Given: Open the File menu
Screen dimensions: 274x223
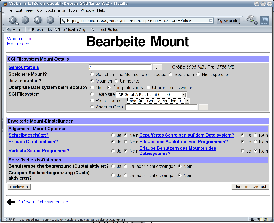Looking at the screenshot, I should (9, 10).
